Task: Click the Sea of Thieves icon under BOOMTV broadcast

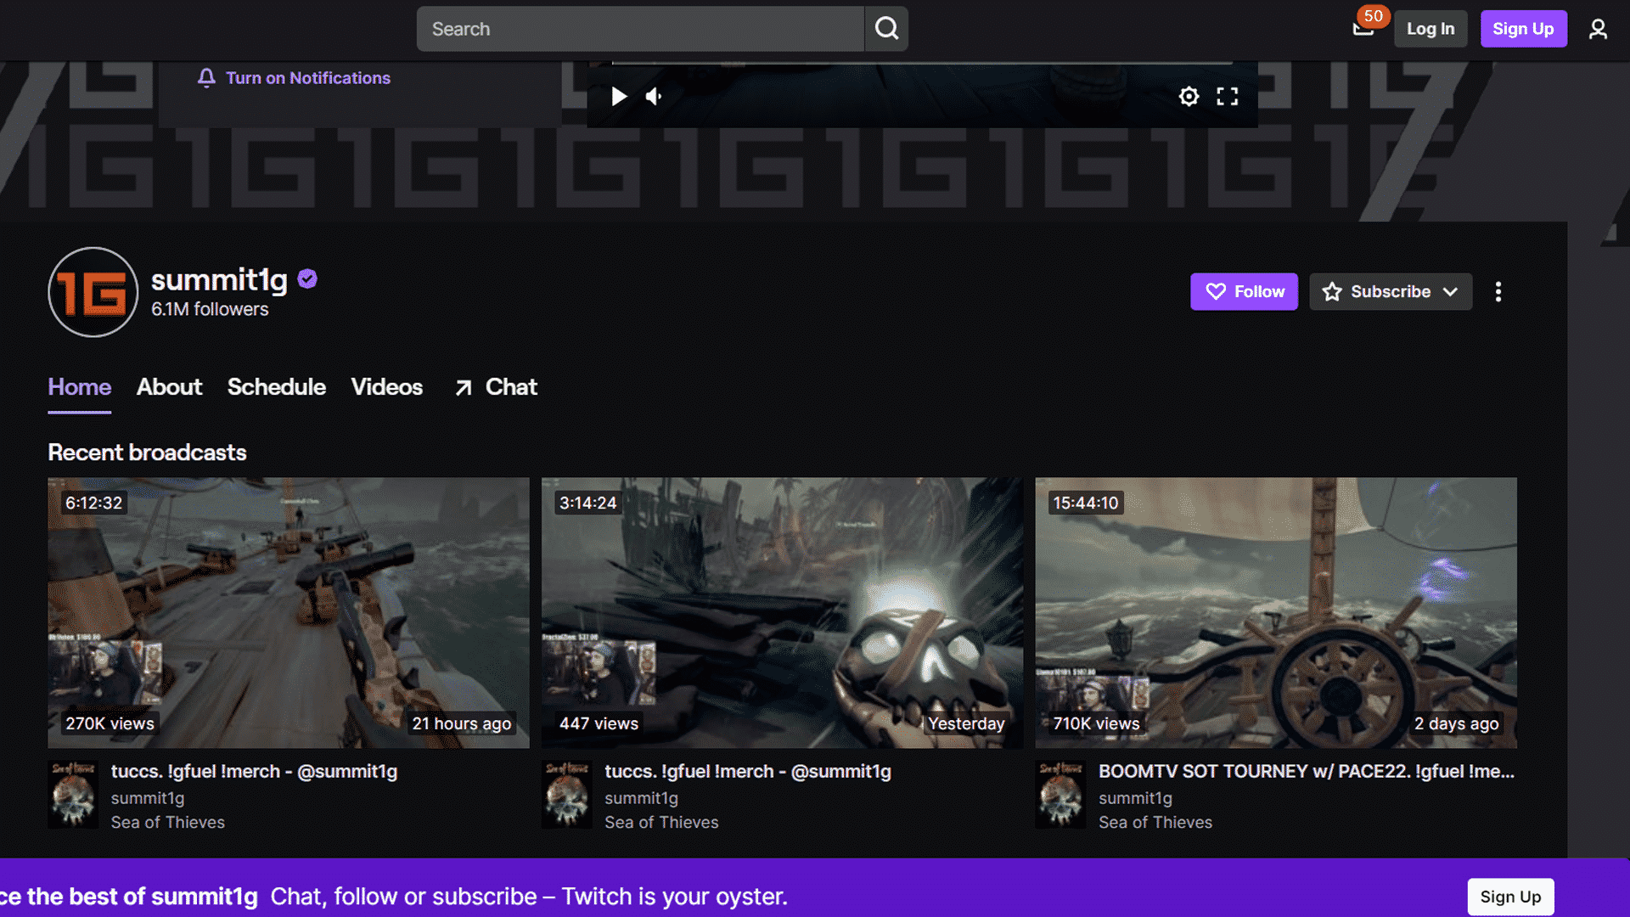Action: click(1060, 795)
